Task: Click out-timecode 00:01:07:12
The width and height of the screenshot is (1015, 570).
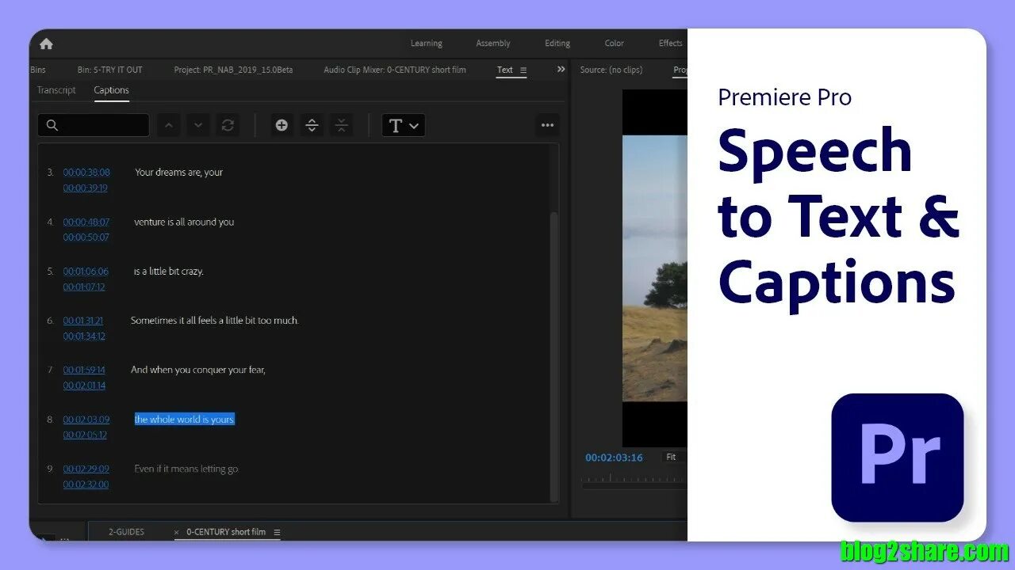Action: pyautogui.click(x=84, y=287)
